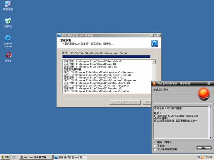The height and width of the screenshot is (160, 214).
Task: Open the Start menu
Action: coord(5,157)
